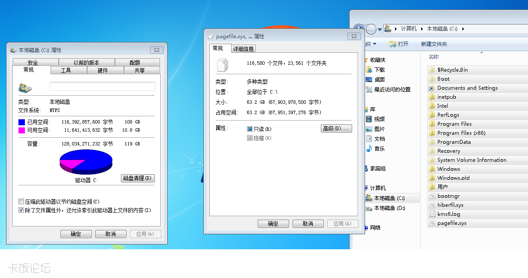Click the 高级 advanced attributes button
Viewport: 528px width, 278px height.
[x=336, y=129]
